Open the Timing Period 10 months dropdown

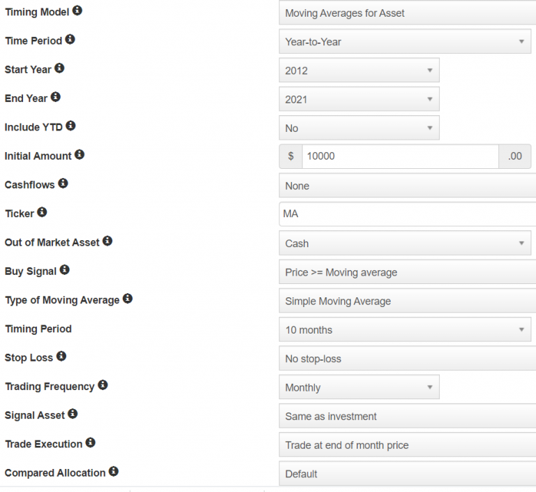coord(405,329)
